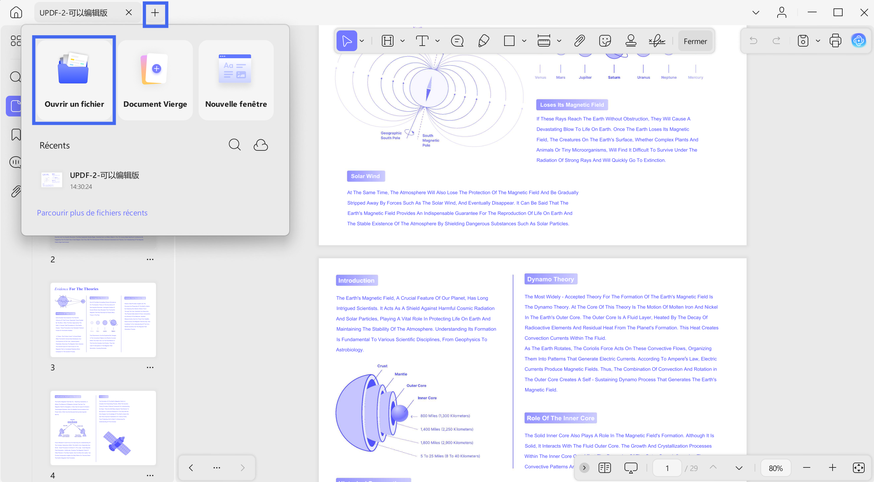The height and width of the screenshot is (482, 874).
Task: Open the stamp tool
Action: tap(631, 41)
